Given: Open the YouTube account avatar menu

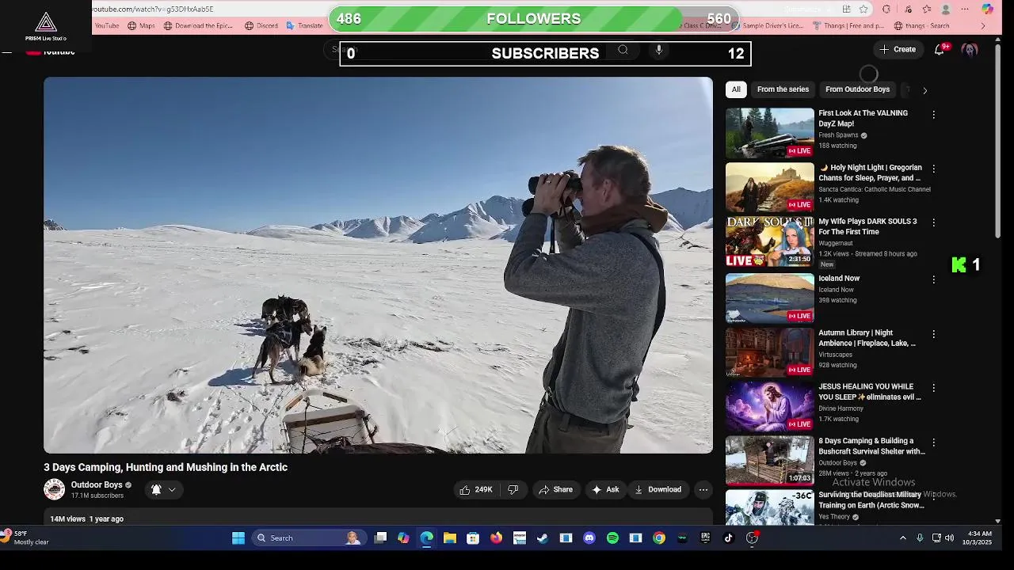Looking at the screenshot, I should coord(970,49).
